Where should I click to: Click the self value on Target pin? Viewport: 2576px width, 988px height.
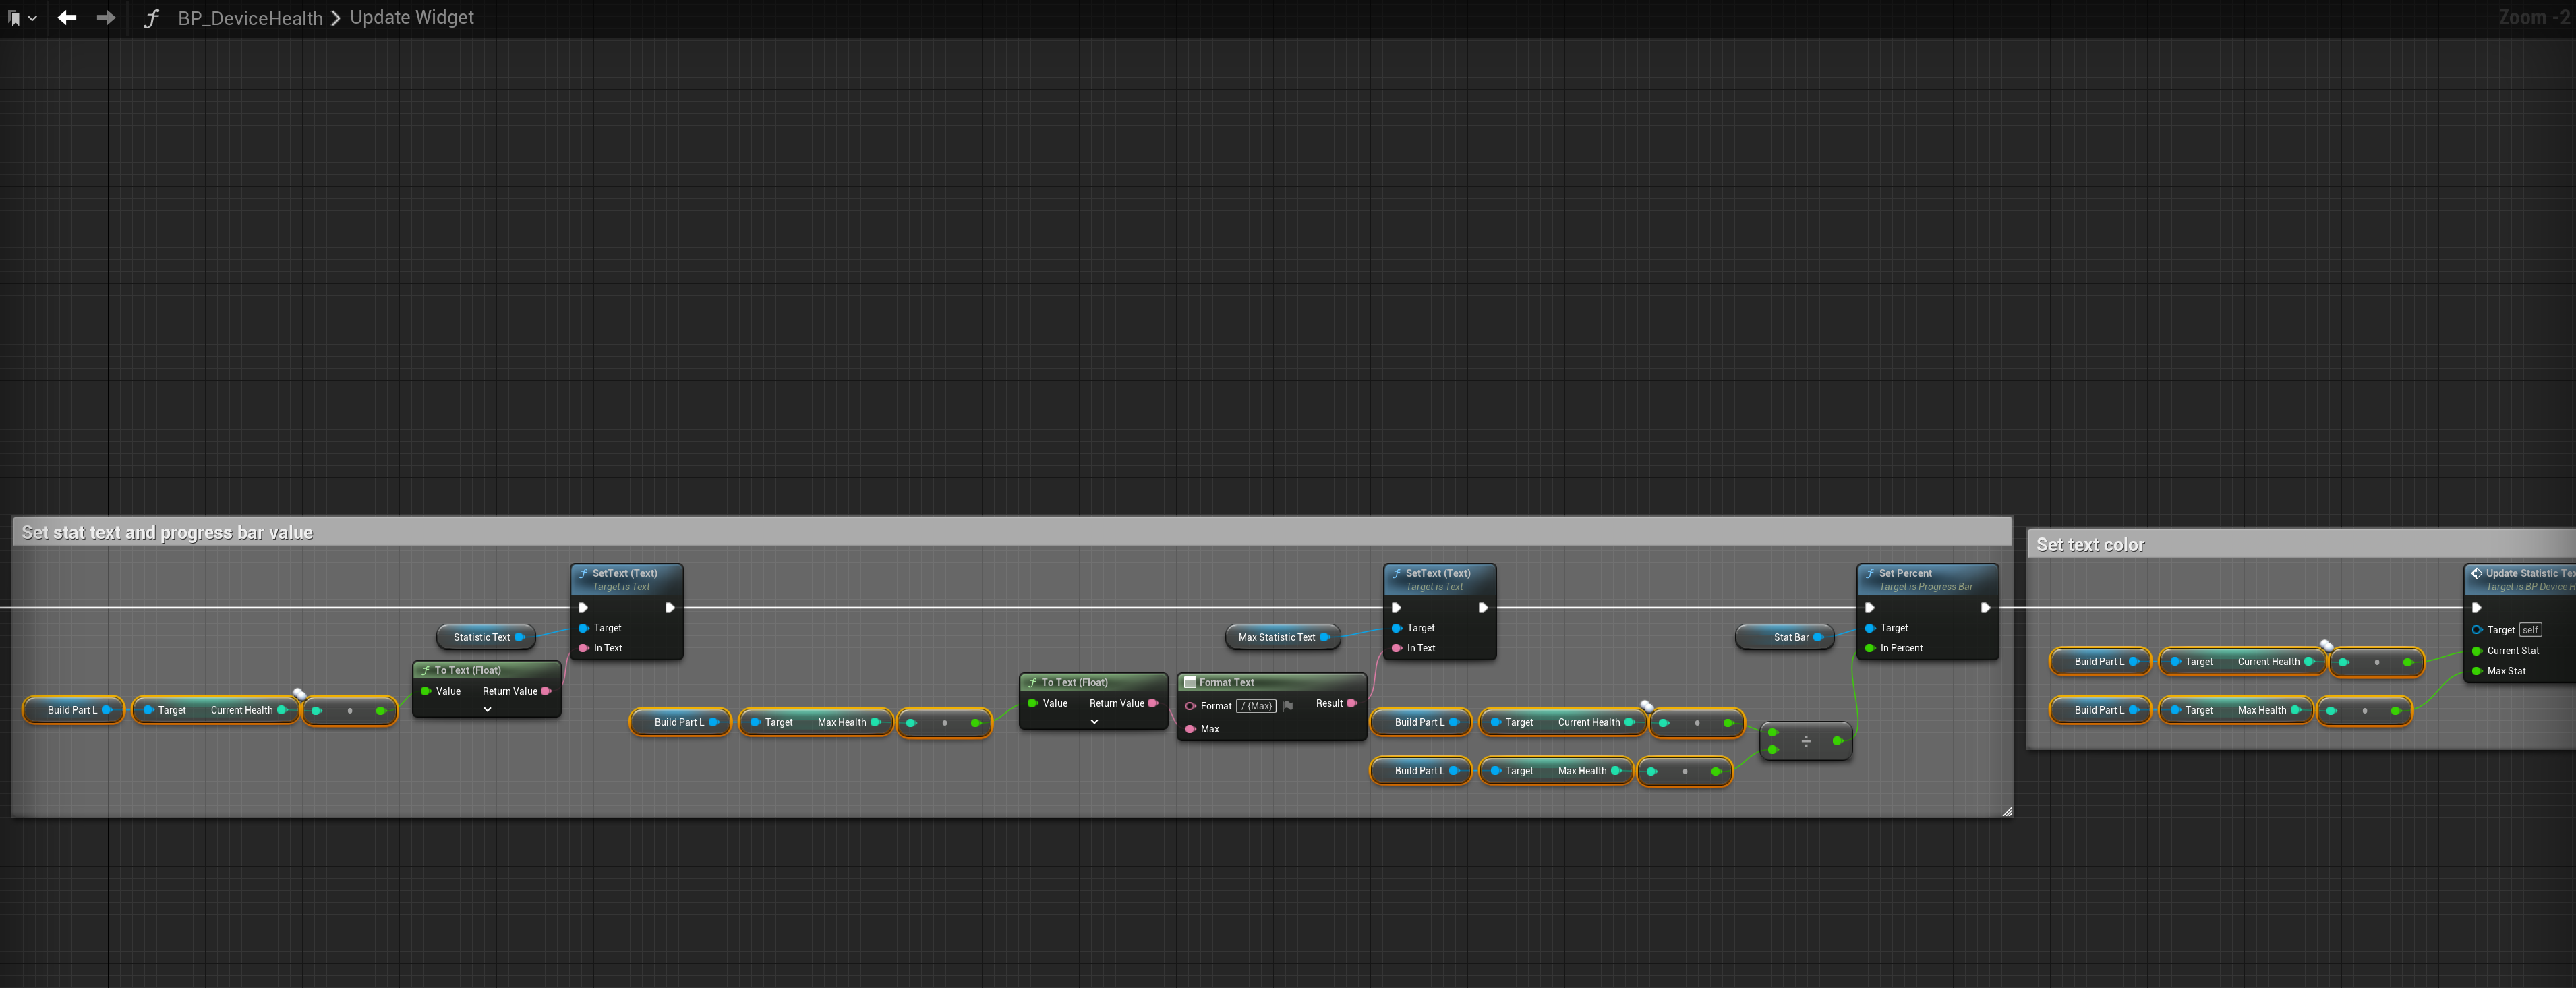point(2530,630)
